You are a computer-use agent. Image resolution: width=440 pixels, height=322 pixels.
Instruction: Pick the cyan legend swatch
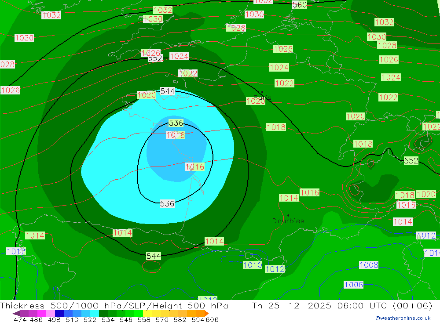click(95, 313)
